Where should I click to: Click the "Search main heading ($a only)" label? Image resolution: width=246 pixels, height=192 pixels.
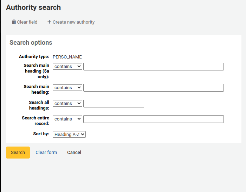(37, 71)
